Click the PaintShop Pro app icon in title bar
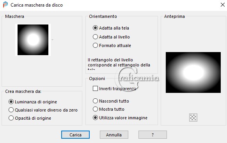Viewport: 227px width, 143px height. point(5,5)
